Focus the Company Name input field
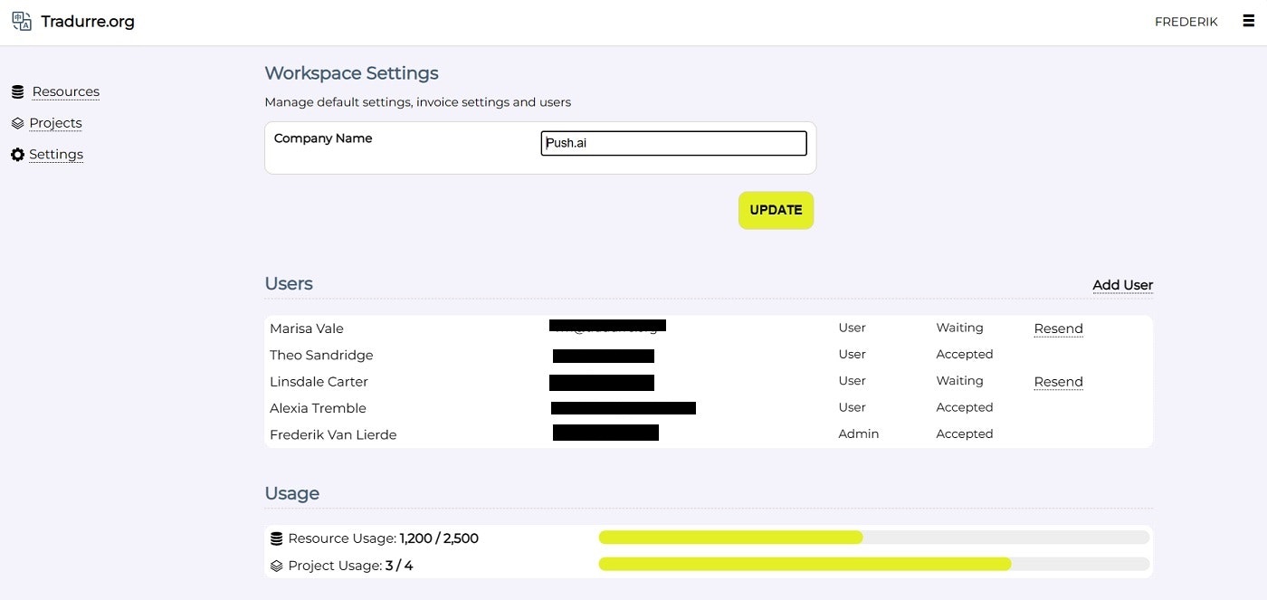The height and width of the screenshot is (600, 1267). coord(673,143)
